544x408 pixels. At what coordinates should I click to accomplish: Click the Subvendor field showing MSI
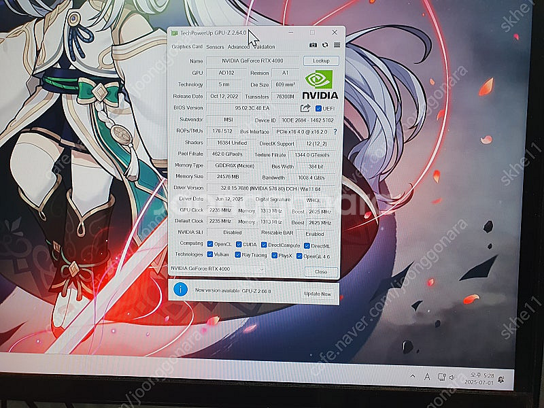click(228, 120)
